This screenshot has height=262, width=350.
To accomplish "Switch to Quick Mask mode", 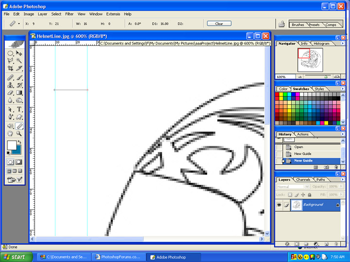I will (18, 162).
